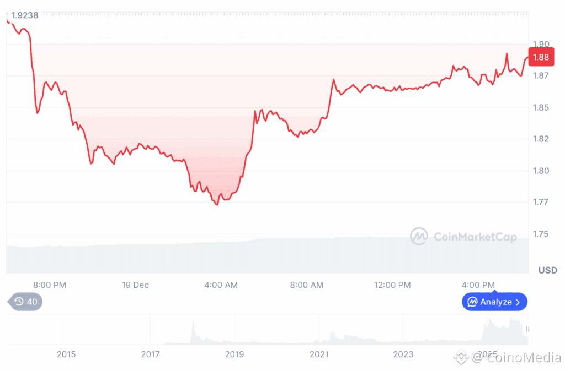Click the CoinMarketCap watermark logo on chart
This screenshot has height=371, width=565.
(x=419, y=236)
